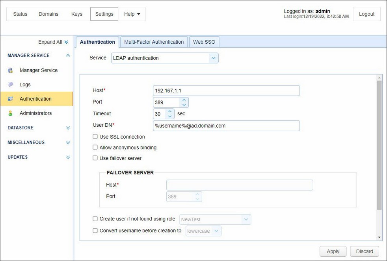Enable Use SSL connection checkbox
The image size is (387, 261).
pyautogui.click(x=95, y=137)
